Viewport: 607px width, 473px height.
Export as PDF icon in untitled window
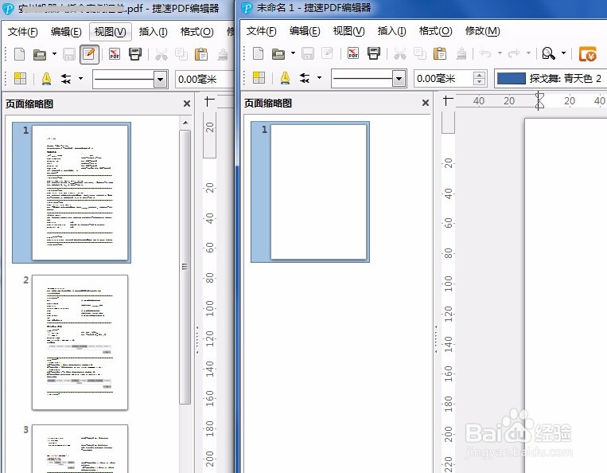pos(353,53)
